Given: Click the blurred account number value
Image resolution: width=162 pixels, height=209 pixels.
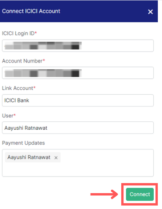Looking at the screenshot, I should point(43,73).
